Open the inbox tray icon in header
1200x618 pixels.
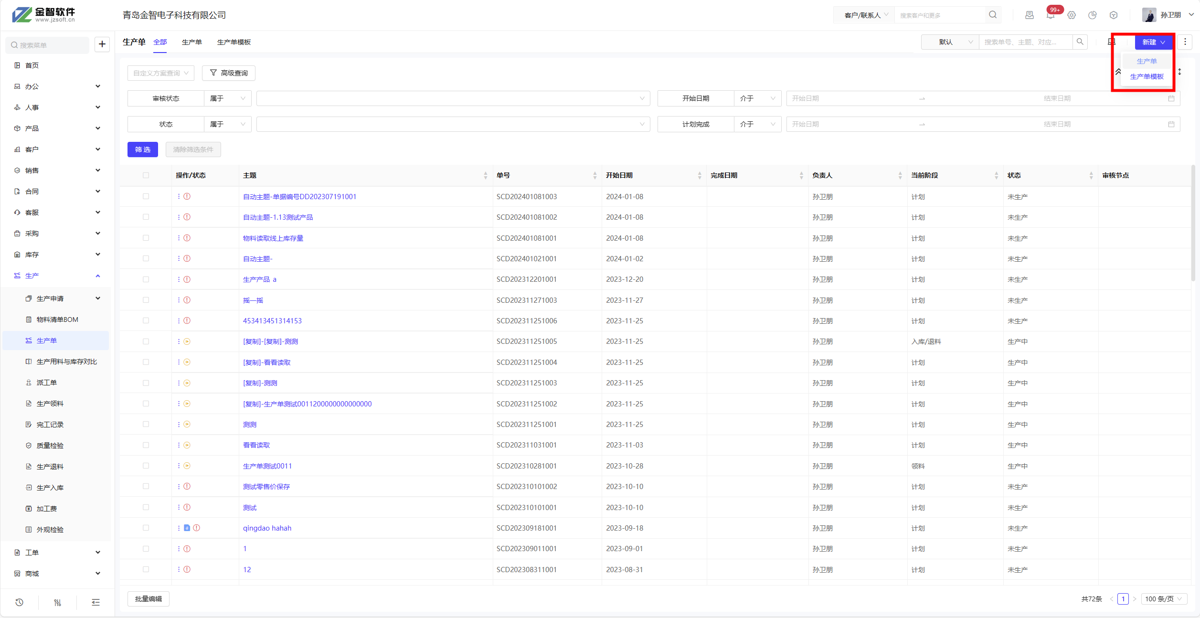tap(1030, 15)
